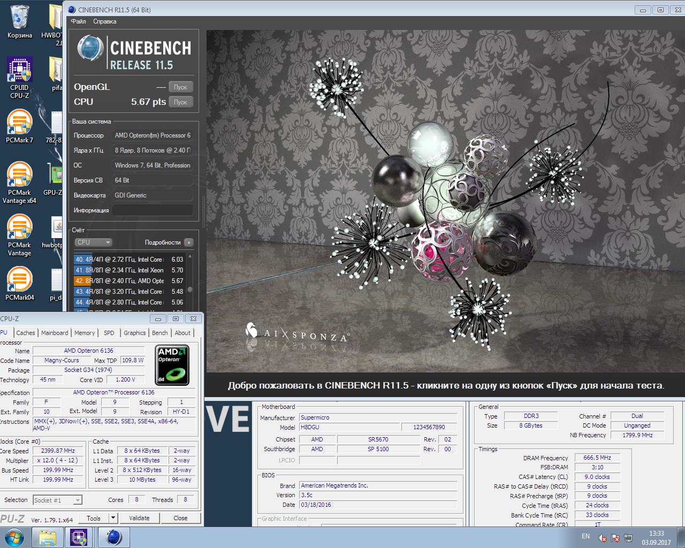Image resolution: width=685 pixels, height=548 pixels.
Task: Click the empty Информация input field
Action: coord(153,210)
